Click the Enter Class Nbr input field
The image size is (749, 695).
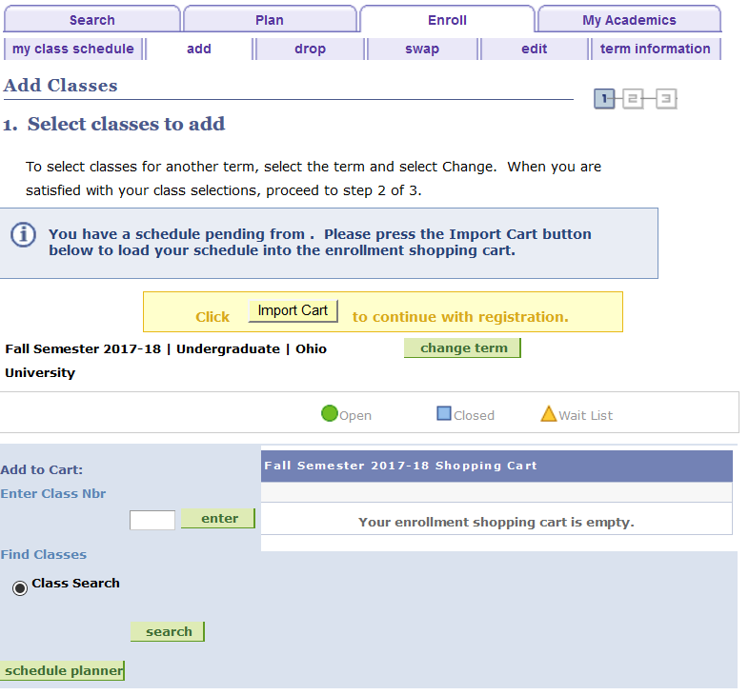pos(152,520)
